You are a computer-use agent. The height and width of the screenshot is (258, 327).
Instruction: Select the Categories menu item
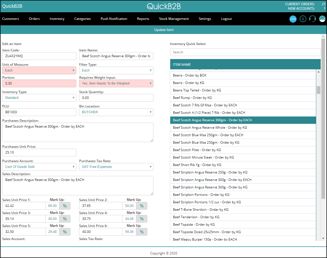[83, 19]
